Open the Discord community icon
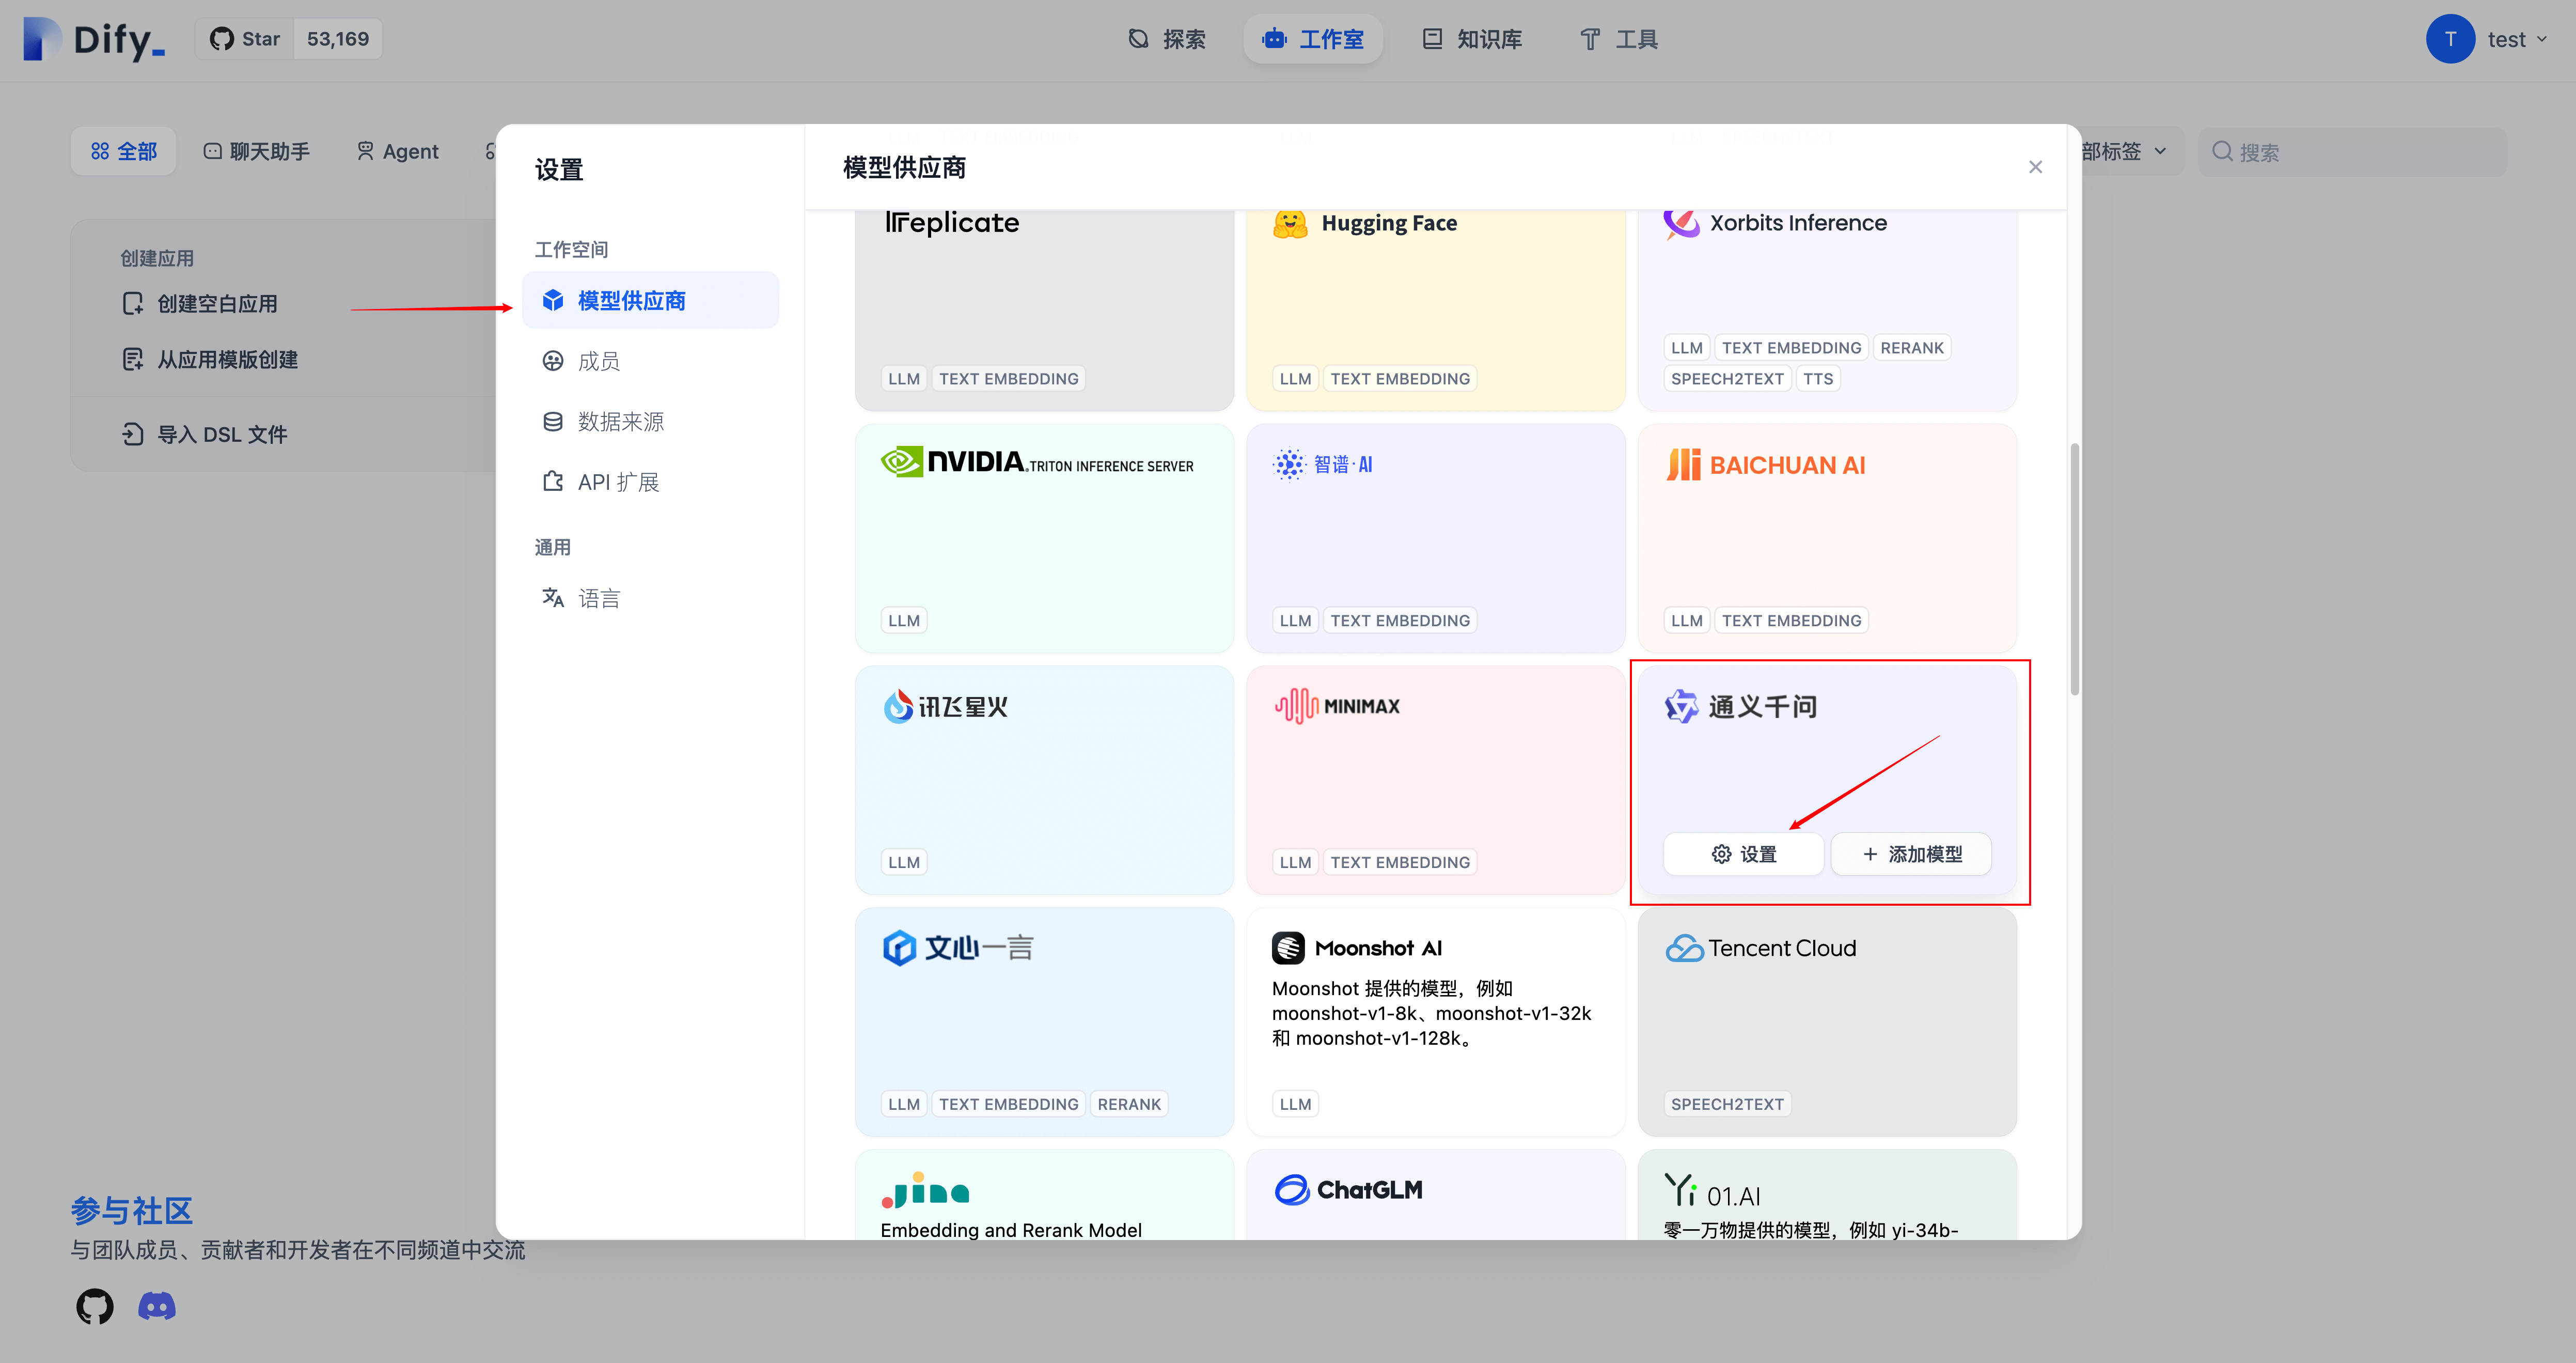The height and width of the screenshot is (1363, 2576). tap(156, 1306)
